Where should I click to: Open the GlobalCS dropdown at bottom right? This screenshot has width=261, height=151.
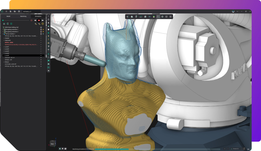[x=236, y=149]
